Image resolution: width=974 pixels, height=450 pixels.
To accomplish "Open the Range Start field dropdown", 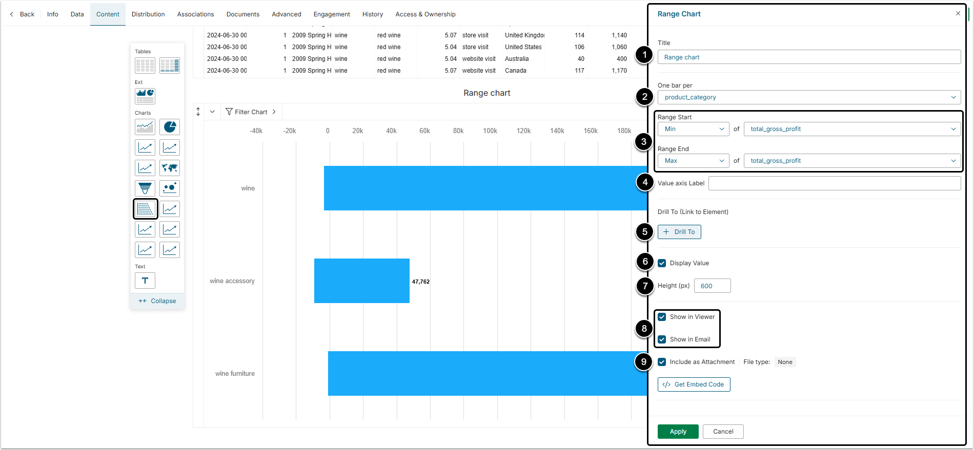I will coord(852,129).
